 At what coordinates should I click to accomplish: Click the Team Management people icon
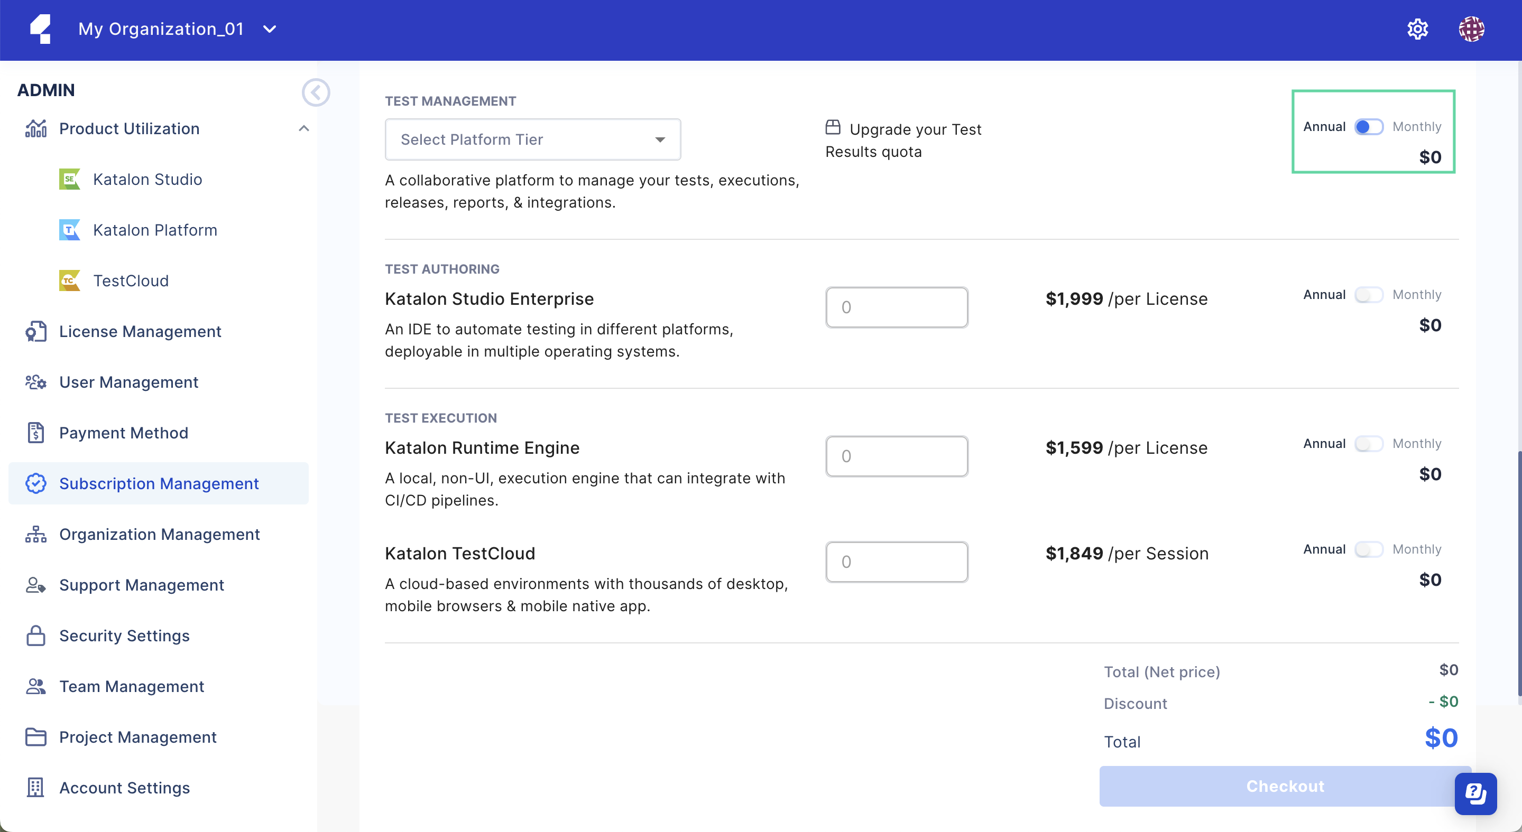(36, 686)
